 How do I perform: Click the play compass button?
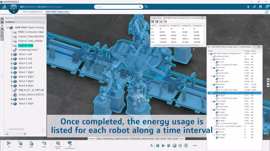13,9
